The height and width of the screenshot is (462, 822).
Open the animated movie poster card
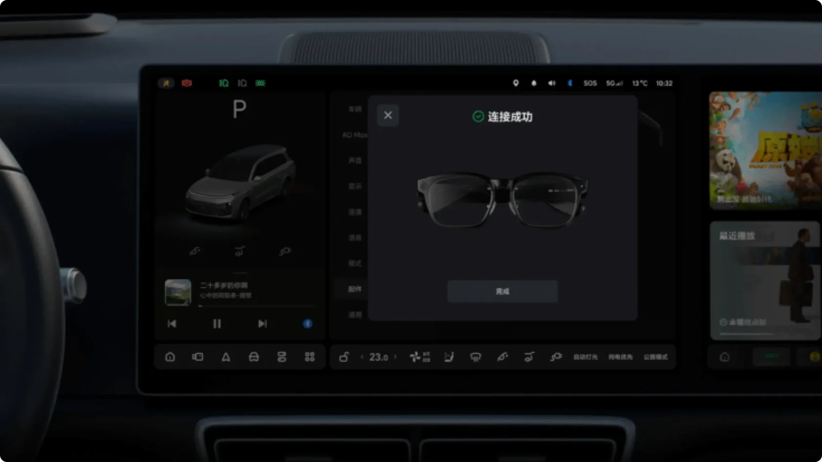(x=766, y=151)
